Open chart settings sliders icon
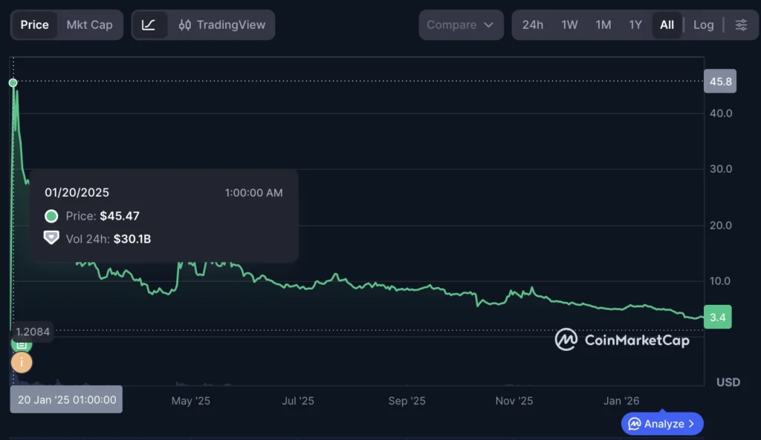This screenshot has width=761, height=440. coord(741,24)
